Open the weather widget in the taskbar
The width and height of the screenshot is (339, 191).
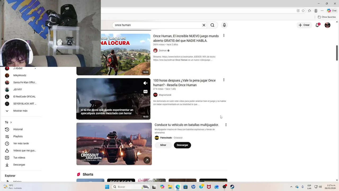(x=13, y=187)
